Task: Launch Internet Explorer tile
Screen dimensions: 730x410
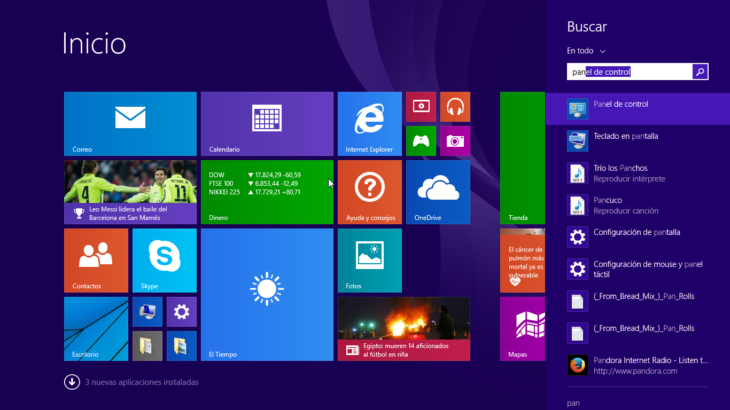Action: (x=370, y=124)
